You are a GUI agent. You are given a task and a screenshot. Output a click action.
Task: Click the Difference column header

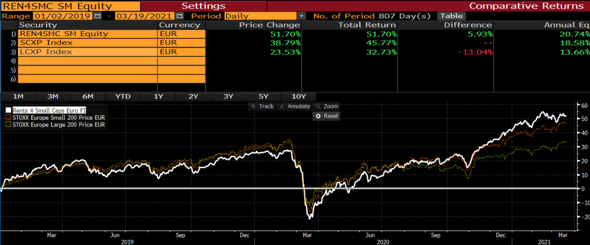[468, 25]
